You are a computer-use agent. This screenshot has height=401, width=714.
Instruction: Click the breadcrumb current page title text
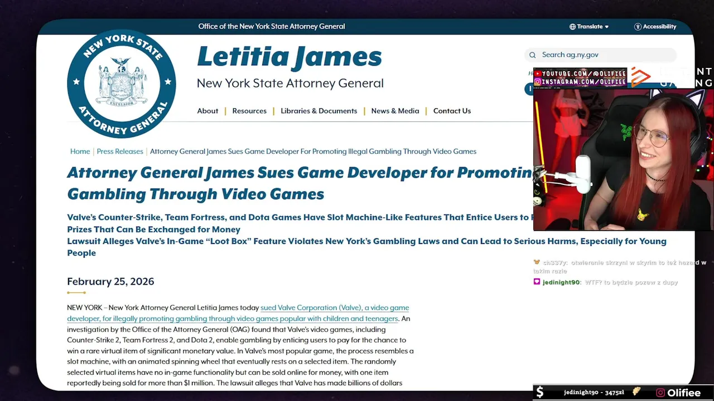313,151
